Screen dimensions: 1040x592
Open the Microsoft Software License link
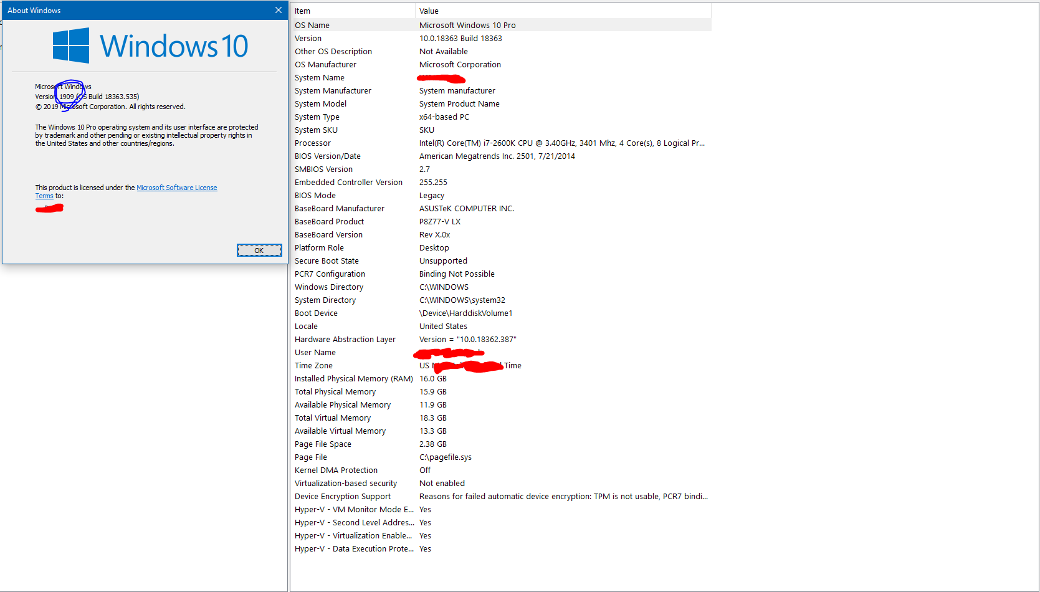(177, 188)
